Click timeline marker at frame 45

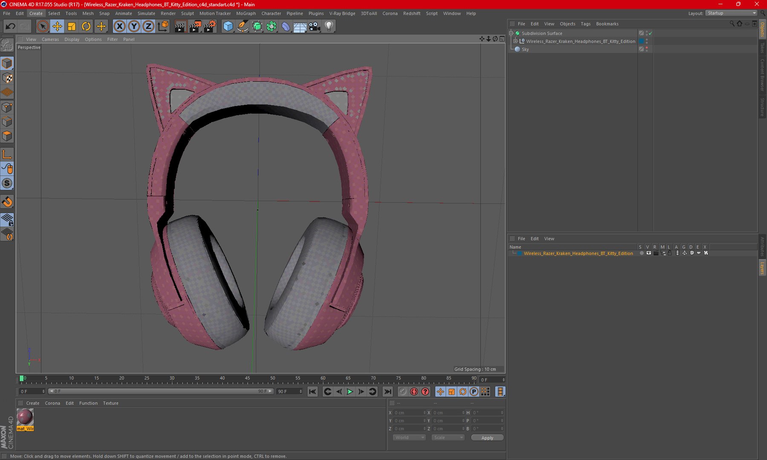point(248,378)
